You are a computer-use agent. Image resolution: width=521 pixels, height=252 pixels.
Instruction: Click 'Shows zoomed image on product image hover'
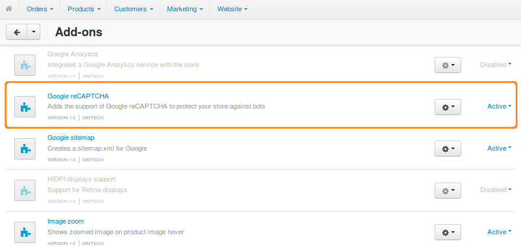click(115, 232)
